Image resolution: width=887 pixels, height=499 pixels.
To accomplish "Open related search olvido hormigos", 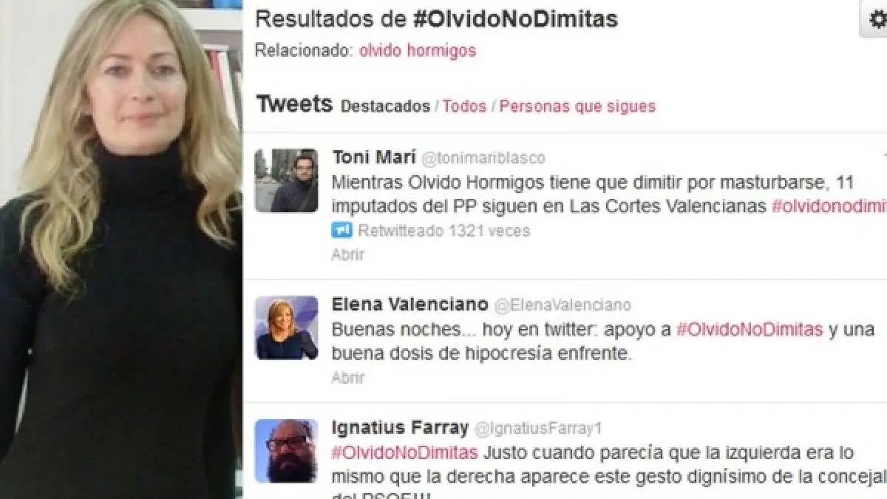I will coord(418,51).
